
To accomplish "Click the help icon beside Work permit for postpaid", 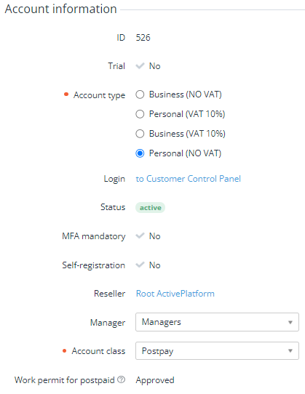I will tap(122, 379).
